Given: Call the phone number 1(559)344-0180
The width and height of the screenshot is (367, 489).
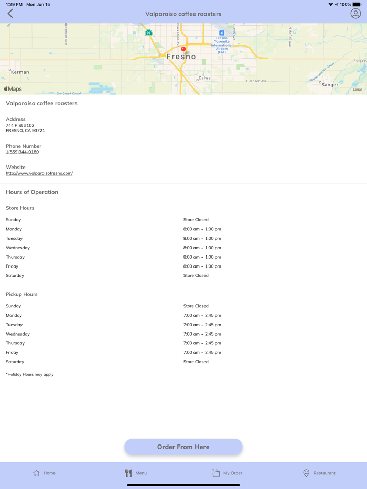Looking at the screenshot, I should [x=22, y=152].
